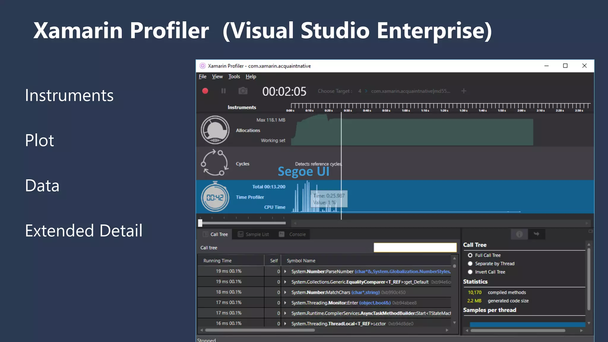This screenshot has height=342, width=608.
Task: Open the File menu
Action: [x=202, y=77]
